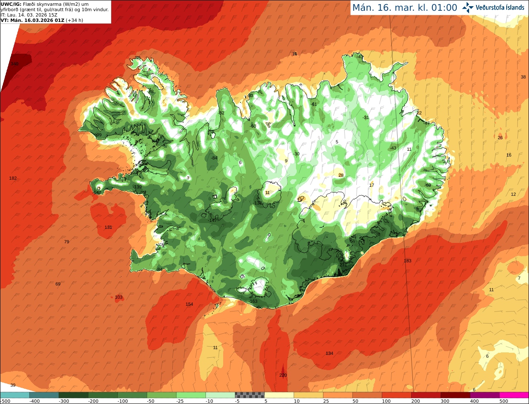This screenshot has height=404, width=529.
Task: Click the '26' map value
Action: click(500, 138)
